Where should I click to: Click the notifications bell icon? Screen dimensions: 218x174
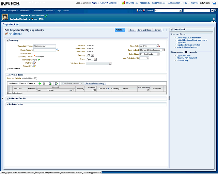click(x=137, y=10)
